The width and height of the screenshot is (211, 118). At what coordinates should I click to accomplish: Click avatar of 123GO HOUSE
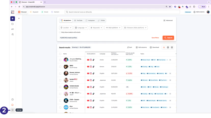pyautogui.click(x=66, y=87)
